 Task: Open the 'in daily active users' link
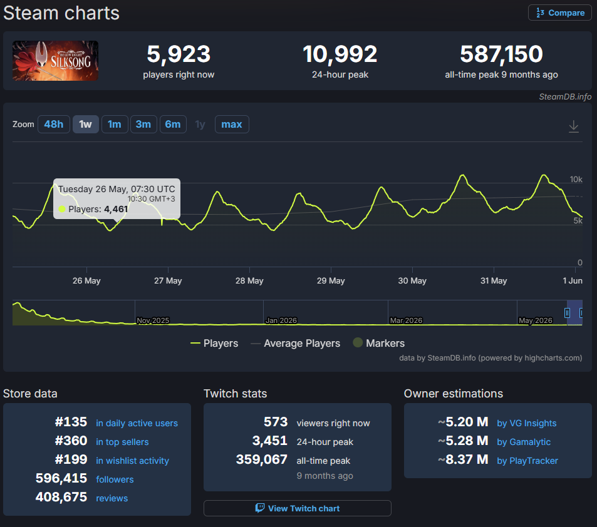click(x=137, y=423)
